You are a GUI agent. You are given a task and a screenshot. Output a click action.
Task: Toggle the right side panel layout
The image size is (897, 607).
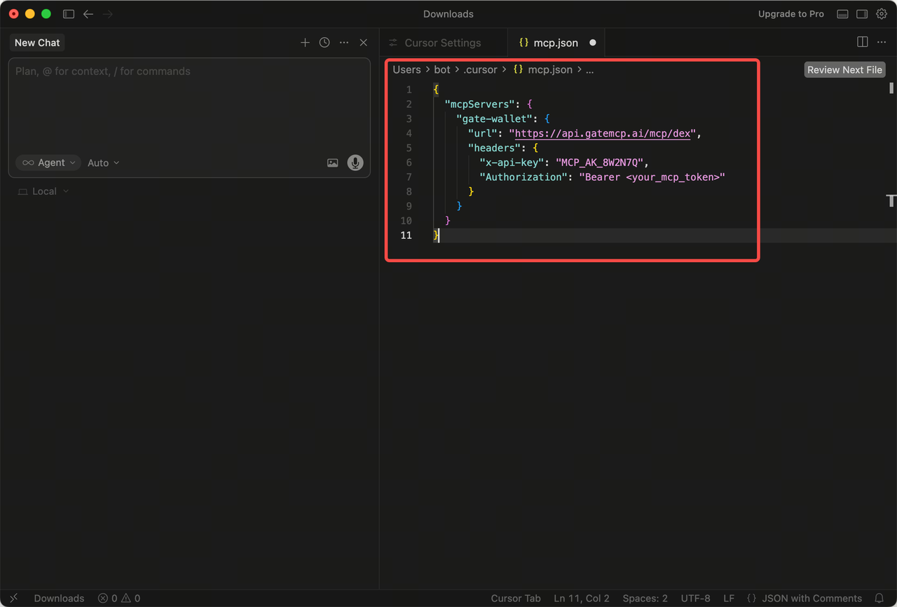click(863, 14)
